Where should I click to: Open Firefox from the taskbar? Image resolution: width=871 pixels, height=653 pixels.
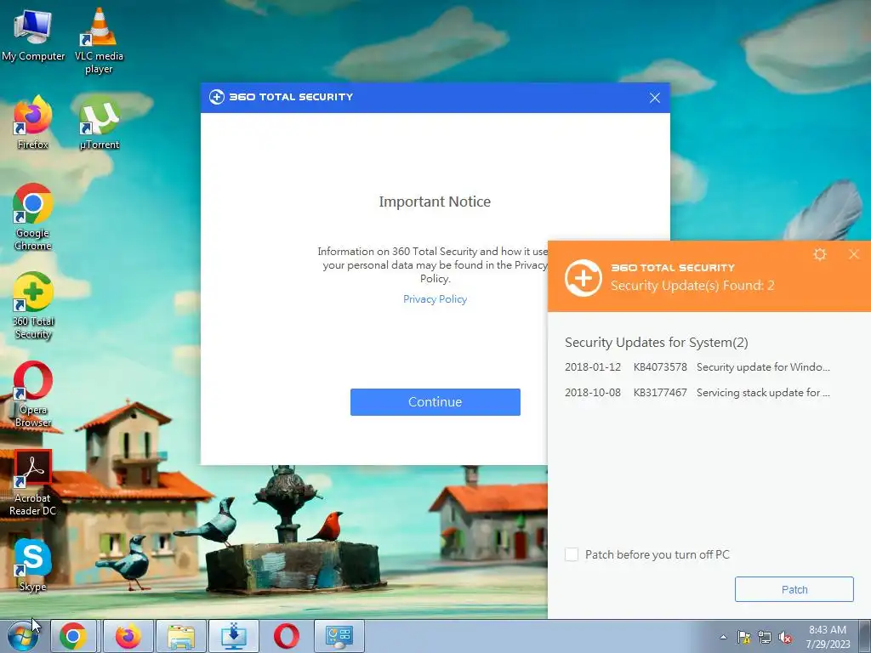pyautogui.click(x=128, y=636)
